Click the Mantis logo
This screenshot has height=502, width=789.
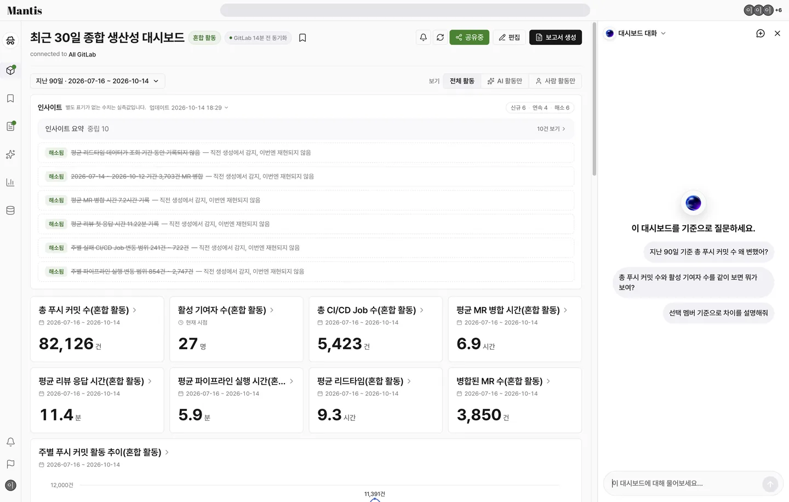pos(25,10)
